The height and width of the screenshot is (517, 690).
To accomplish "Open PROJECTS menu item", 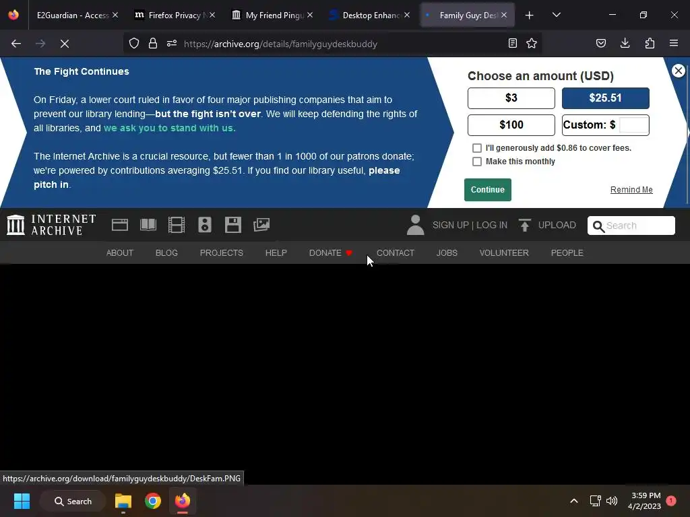I will tap(221, 253).
